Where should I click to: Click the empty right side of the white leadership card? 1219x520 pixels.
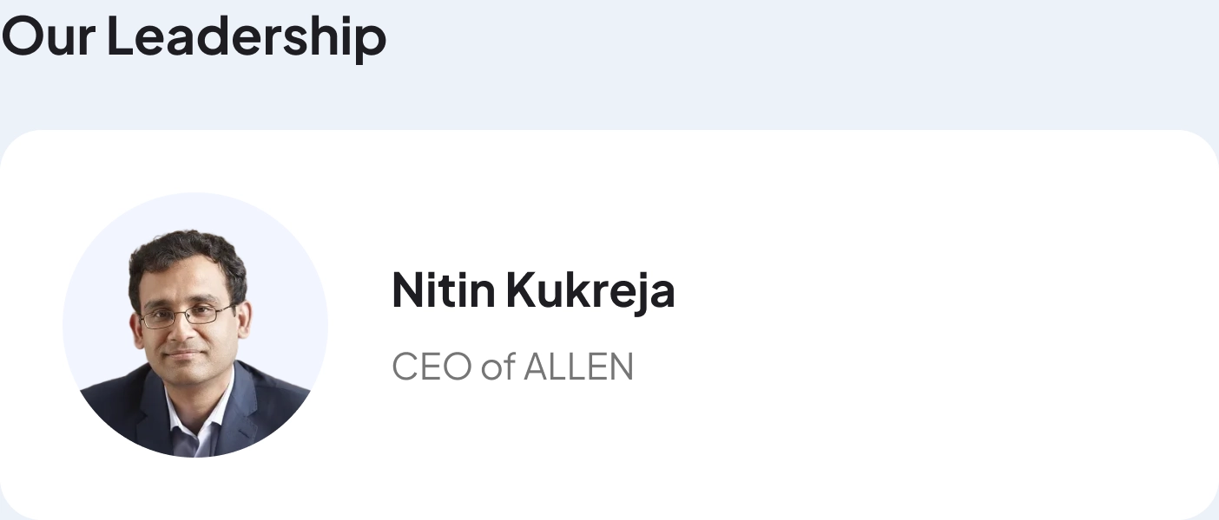coord(955,325)
